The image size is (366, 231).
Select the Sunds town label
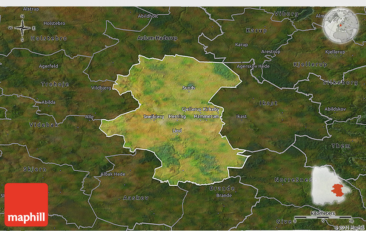pyautogui.click(x=189, y=88)
